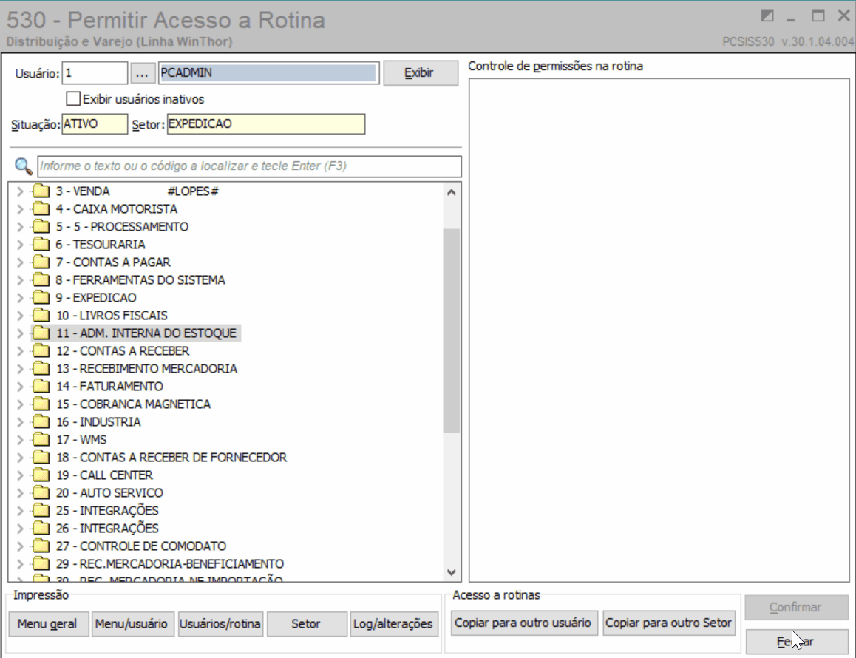Expand 18 - CONTAS A RECEBER DE FORNECEDOR

pyautogui.click(x=20, y=458)
